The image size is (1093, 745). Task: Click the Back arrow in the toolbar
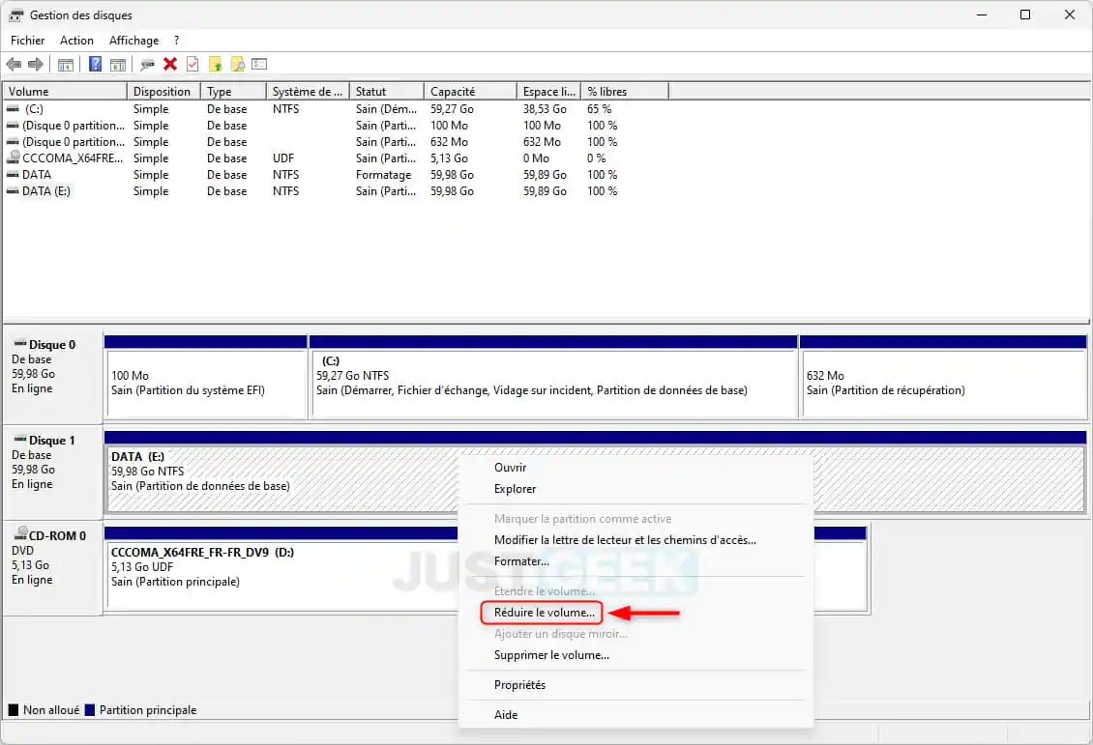(14, 65)
